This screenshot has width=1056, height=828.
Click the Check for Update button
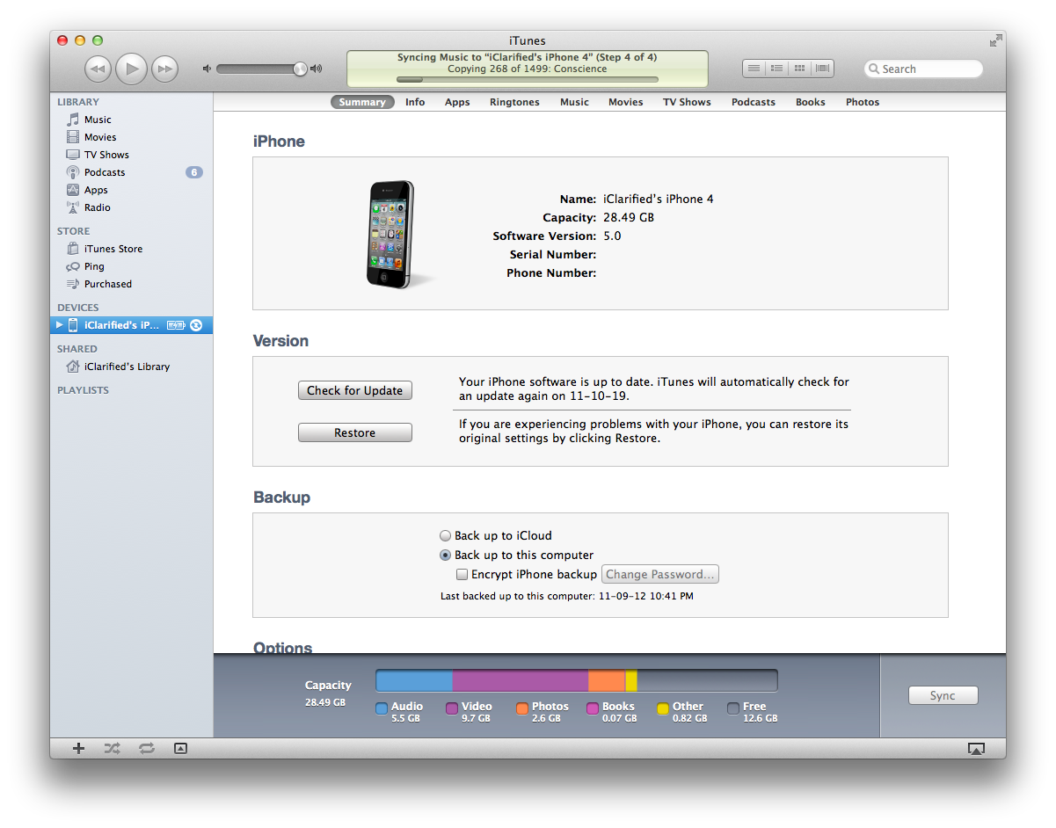pyautogui.click(x=354, y=390)
